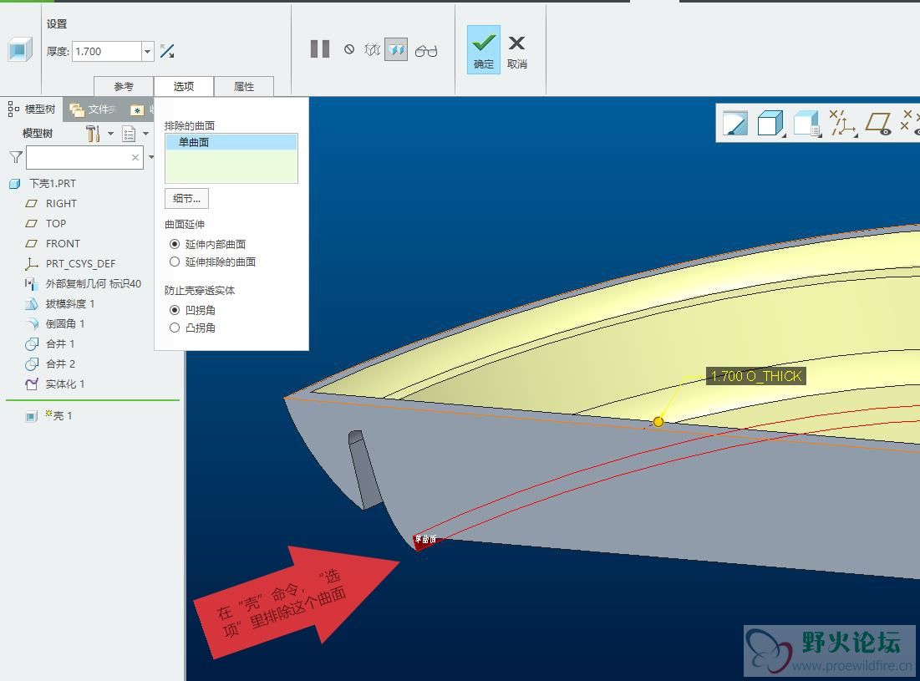The width and height of the screenshot is (920, 681).
Task: Open the 属性 tab
Action: click(x=243, y=86)
